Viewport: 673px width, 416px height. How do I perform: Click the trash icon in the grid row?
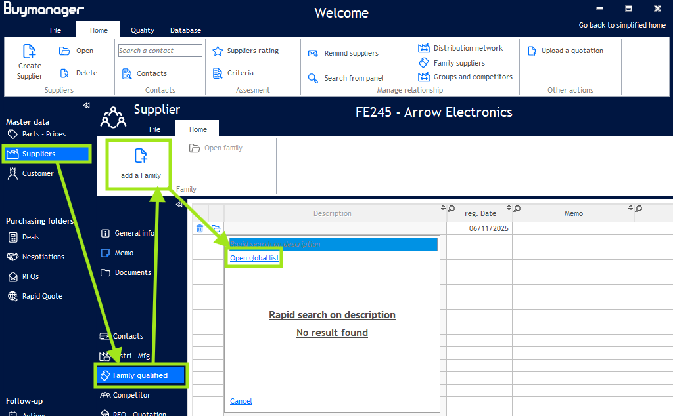pos(200,228)
